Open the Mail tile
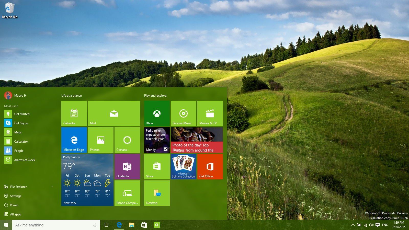This screenshot has height=230, width=409. 114,113
